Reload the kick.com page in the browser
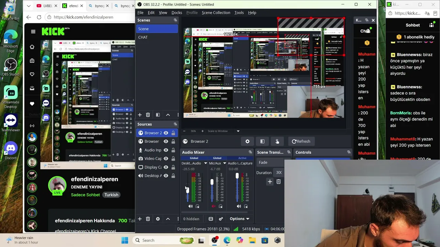This screenshot has width=440, height=247. pyautogui.click(x=39, y=17)
